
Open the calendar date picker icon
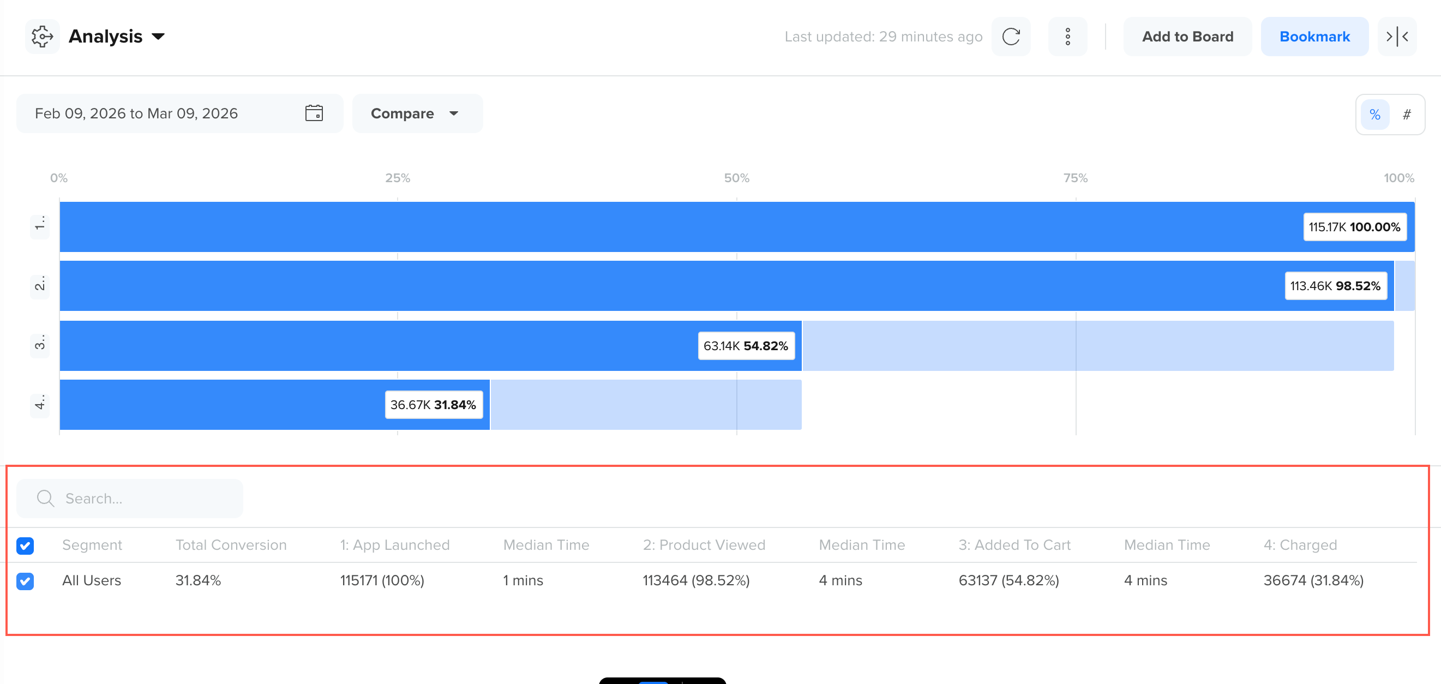314,113
